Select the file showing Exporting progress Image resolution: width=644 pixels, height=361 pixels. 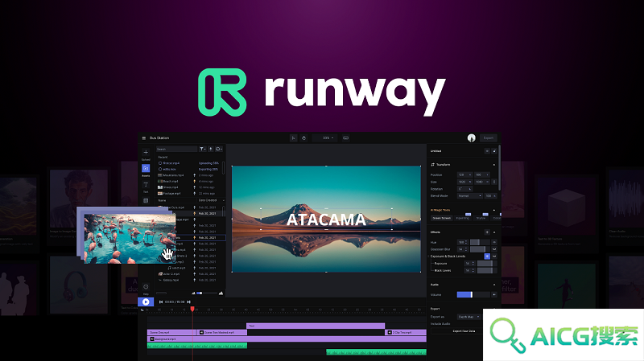tap(189, 169)
